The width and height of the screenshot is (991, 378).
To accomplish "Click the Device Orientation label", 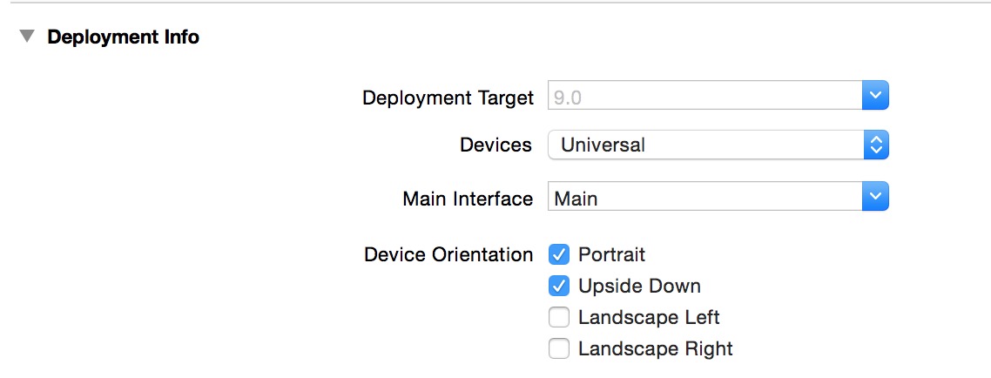I will (x=448, y=254).
